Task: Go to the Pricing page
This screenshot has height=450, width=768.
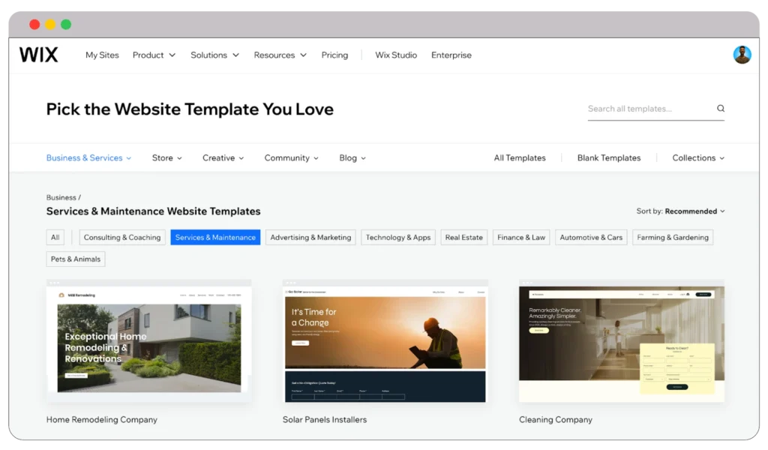Action: pos(334,55)
